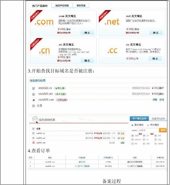Click red X icon beside ssd516.com
This screenshot has width=170, height=185.
[x=33, y=143]
